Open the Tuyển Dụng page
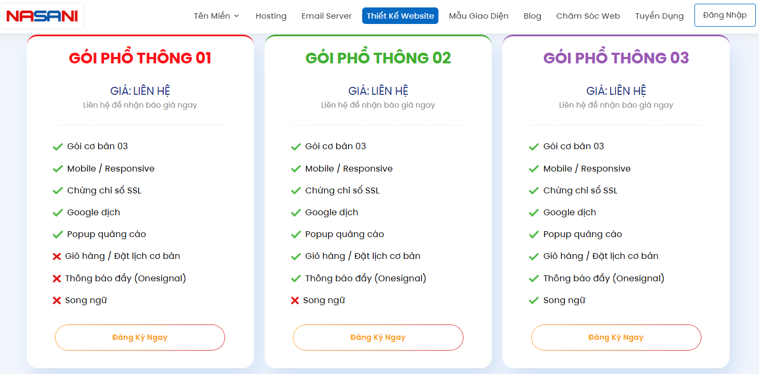 pos(659,16)
